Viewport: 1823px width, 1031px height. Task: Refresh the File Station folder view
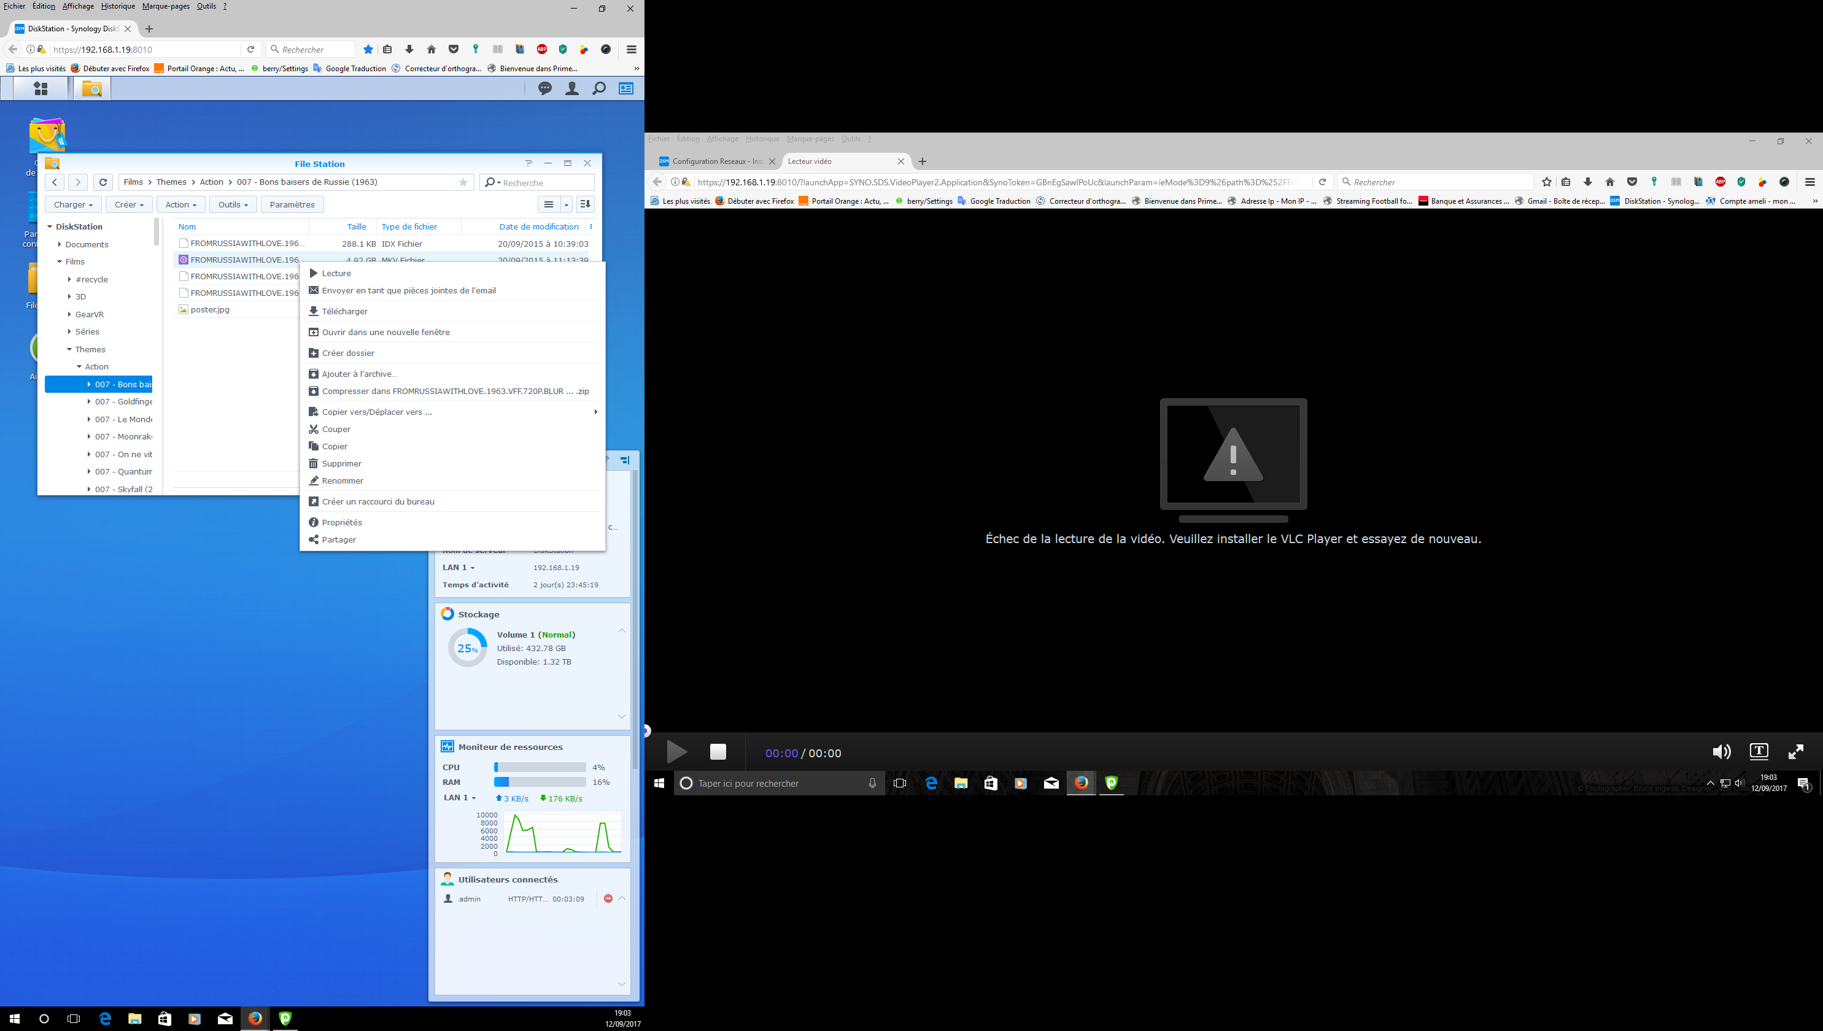(103, 182)
